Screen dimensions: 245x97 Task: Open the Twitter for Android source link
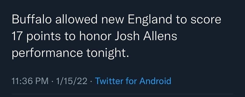pyautogui.click(x=133, y=81)
